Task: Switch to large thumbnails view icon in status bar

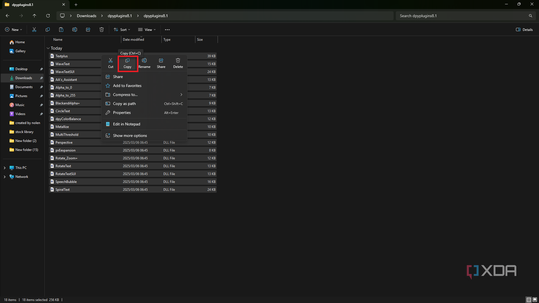Action: coord(535,300)
